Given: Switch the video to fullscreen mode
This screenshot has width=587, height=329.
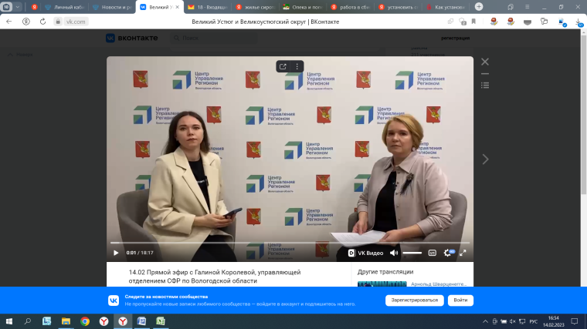Looking at the screenshot, I should pos(463,253).
